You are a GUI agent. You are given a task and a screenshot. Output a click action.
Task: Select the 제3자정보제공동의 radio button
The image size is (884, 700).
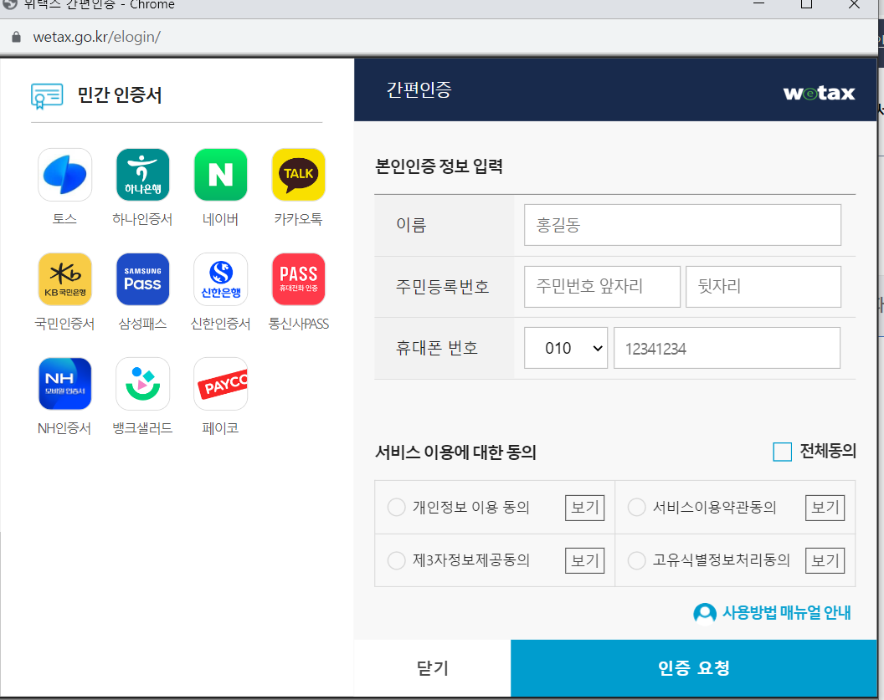click(396, 560)
